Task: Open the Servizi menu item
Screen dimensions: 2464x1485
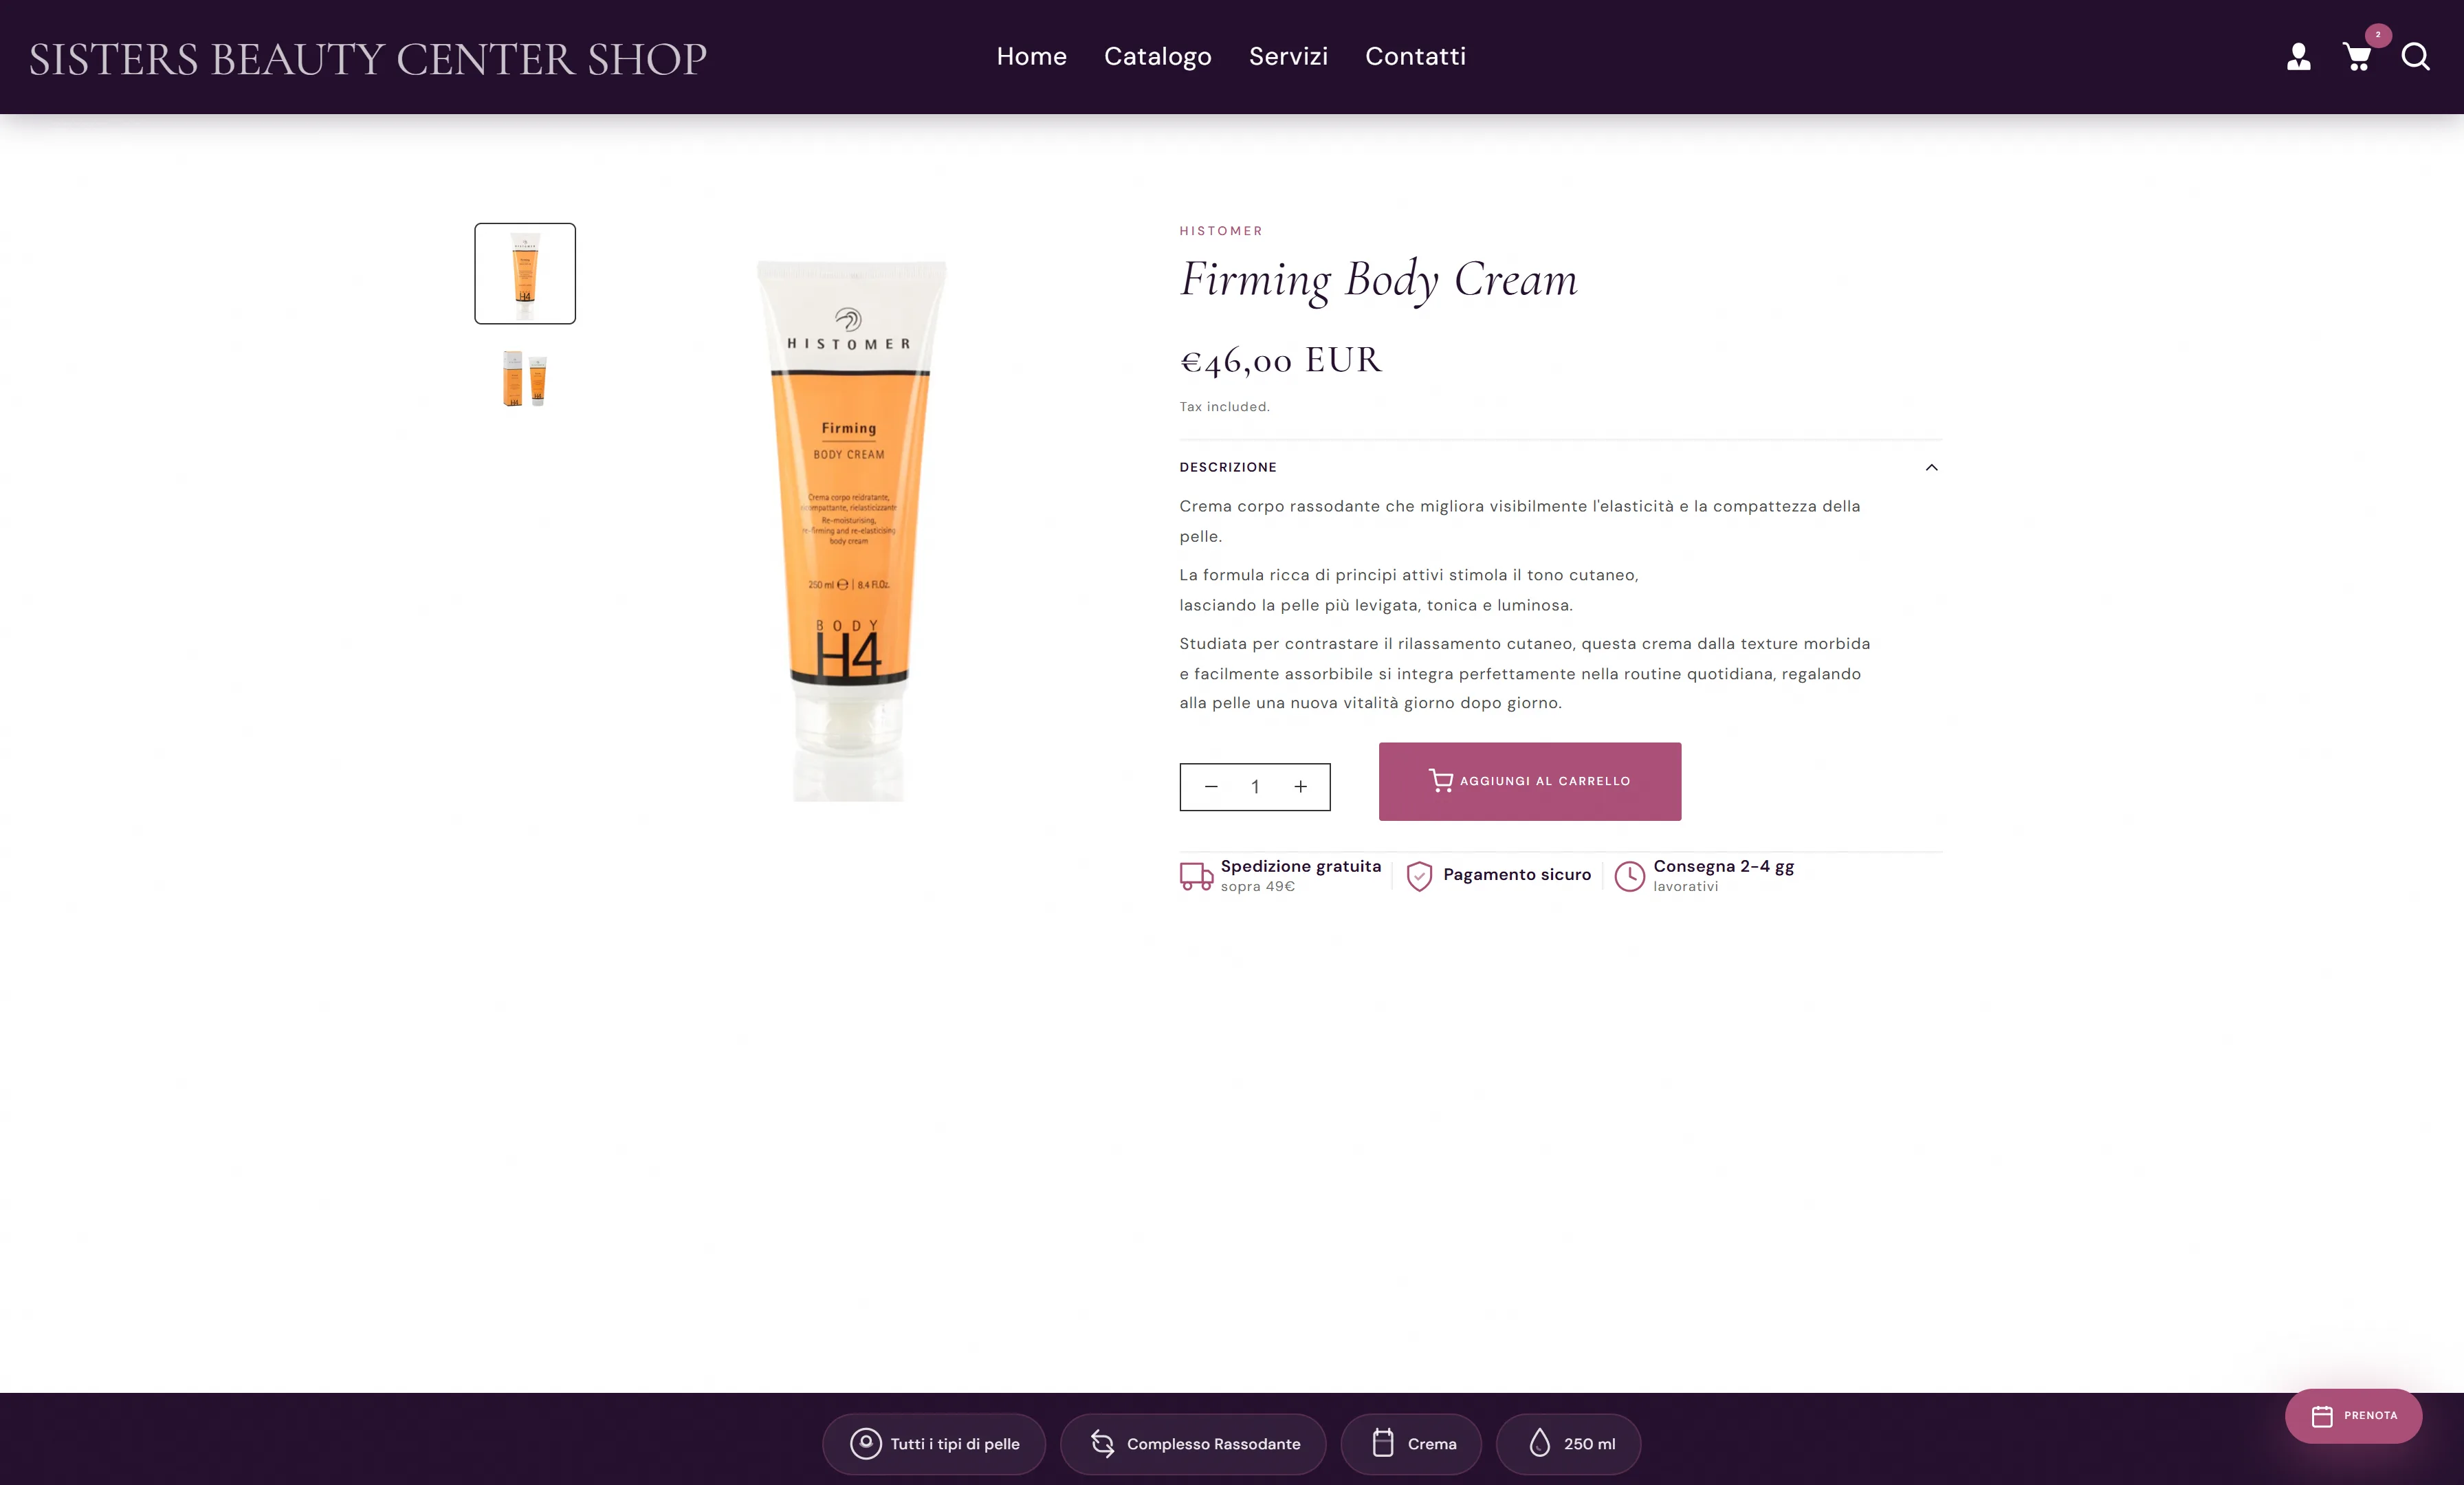Action: point(1288,57)
